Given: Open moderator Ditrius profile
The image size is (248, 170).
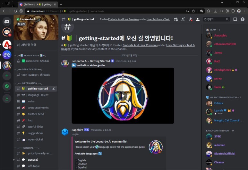Looking at the screenshot, I should pyautogui.click(x=224, y=103).
